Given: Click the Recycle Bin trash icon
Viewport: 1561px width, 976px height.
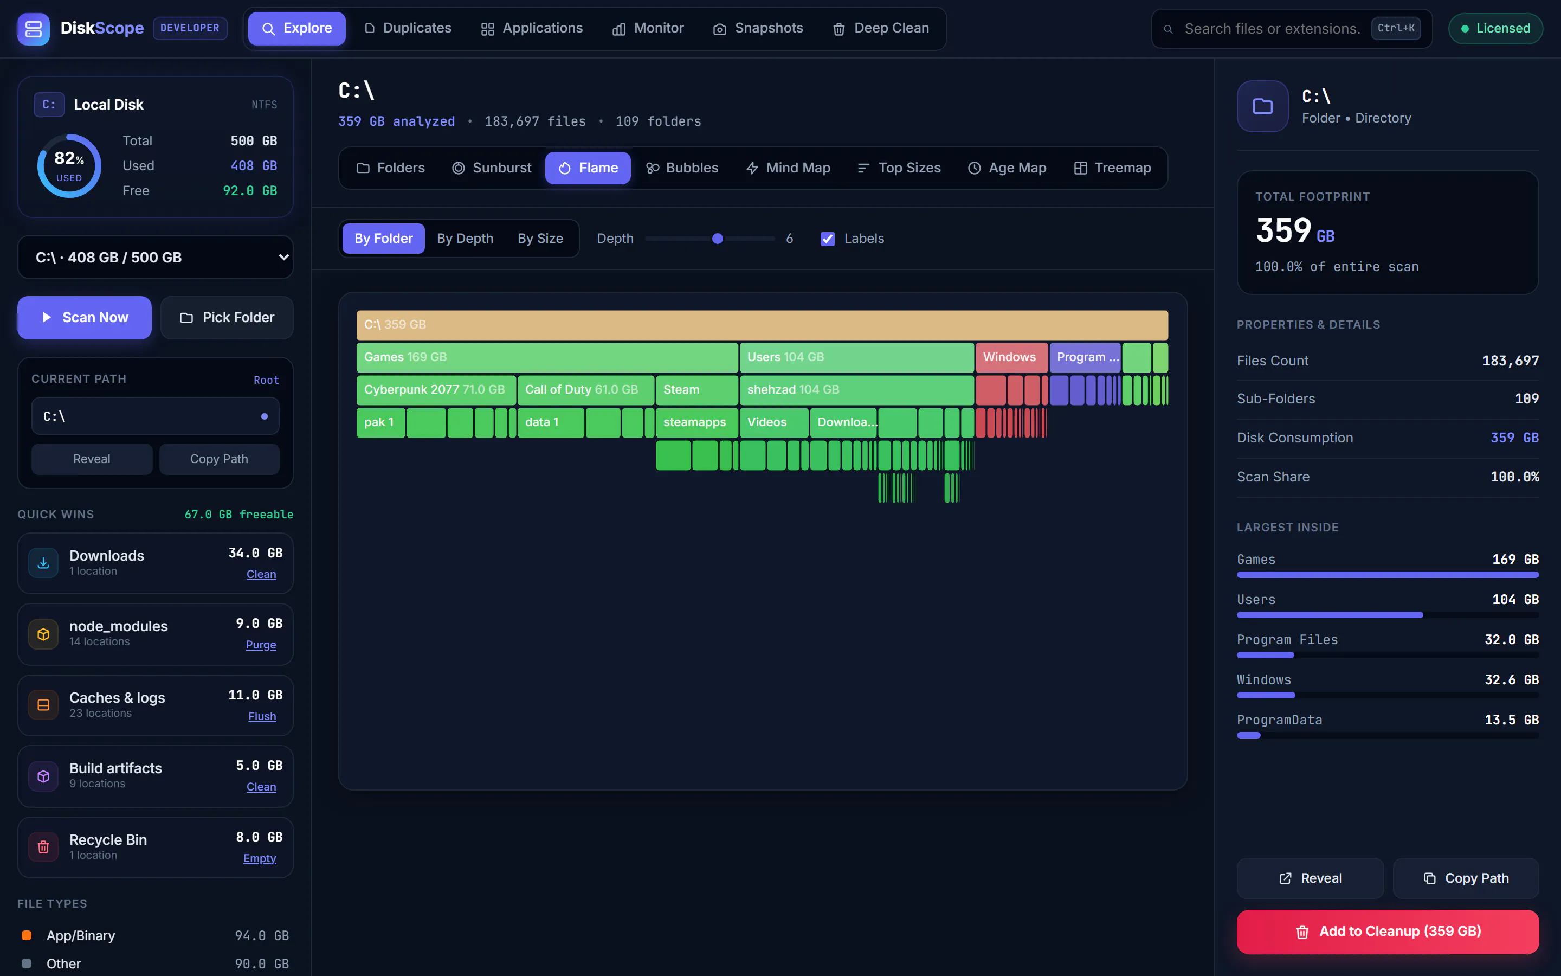Looking at the screenshot, I should [x=43, y=847].
